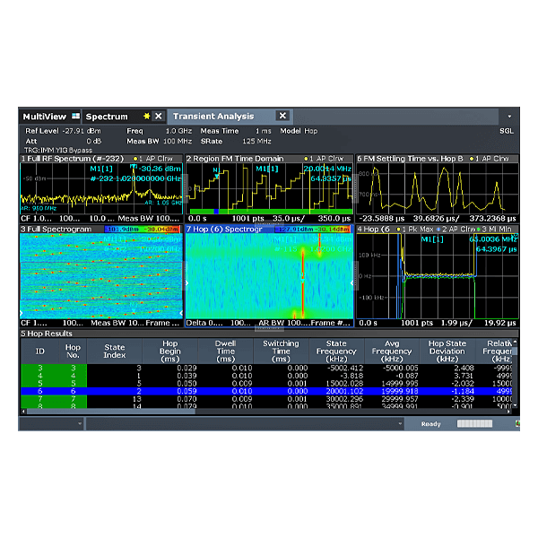This screenshot has width=538, height=538.
Task: Click the Hop Begin (ms) column header
Action: [x=170, y=351]
